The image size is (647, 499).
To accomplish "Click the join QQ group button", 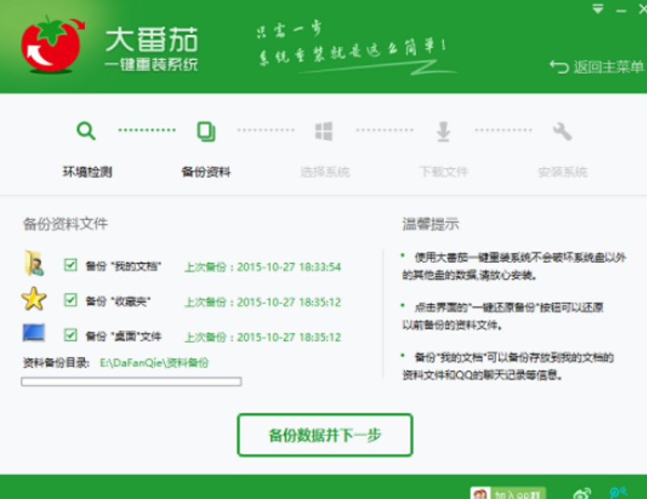I will pos(508,493).
